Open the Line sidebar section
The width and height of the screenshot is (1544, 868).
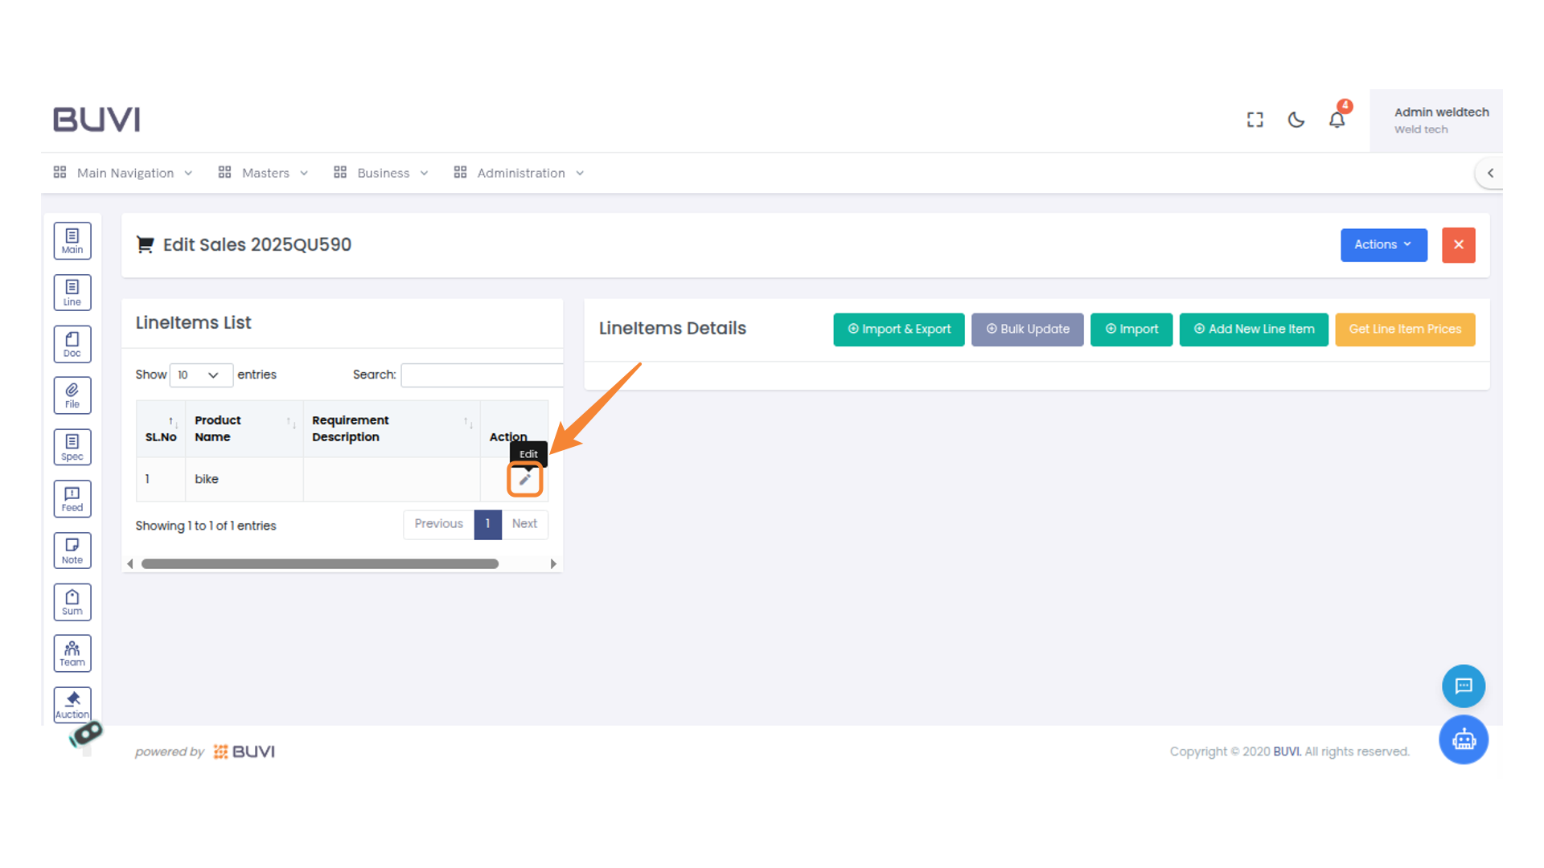tap(72, 293)
